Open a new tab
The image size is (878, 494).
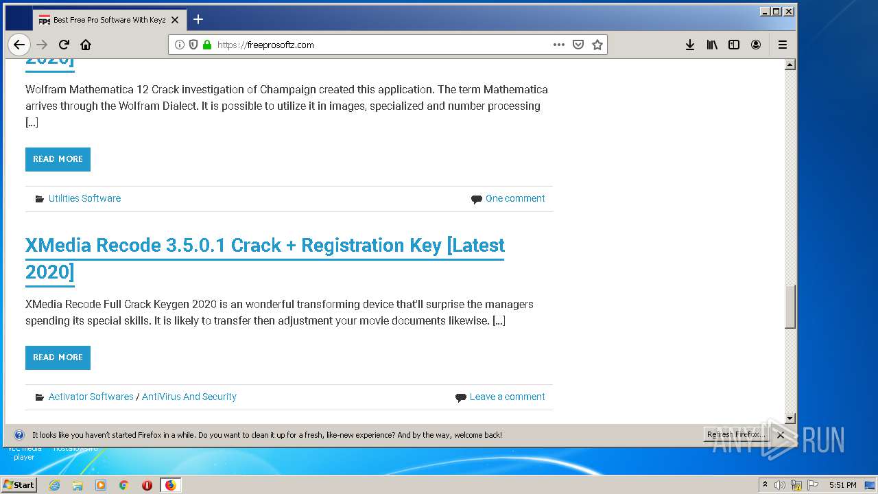[x=198, y=19]
